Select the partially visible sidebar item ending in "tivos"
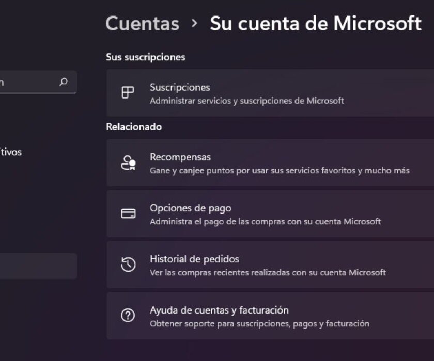 coord(11,152)
